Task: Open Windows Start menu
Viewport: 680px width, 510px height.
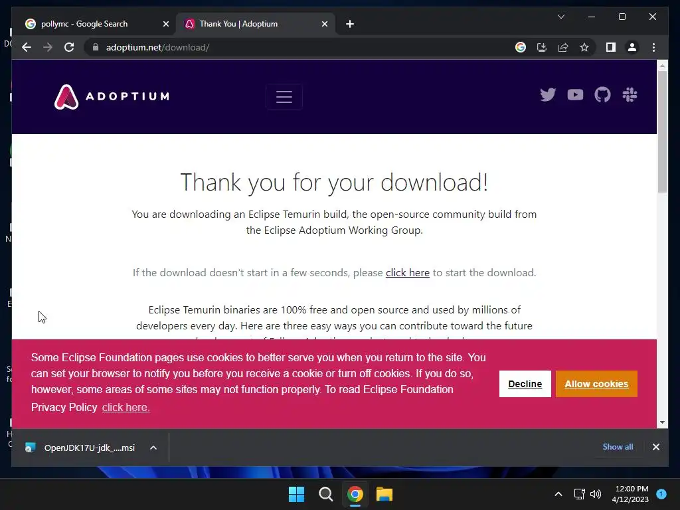Action: pyautogui.click(x=297, y=494)
